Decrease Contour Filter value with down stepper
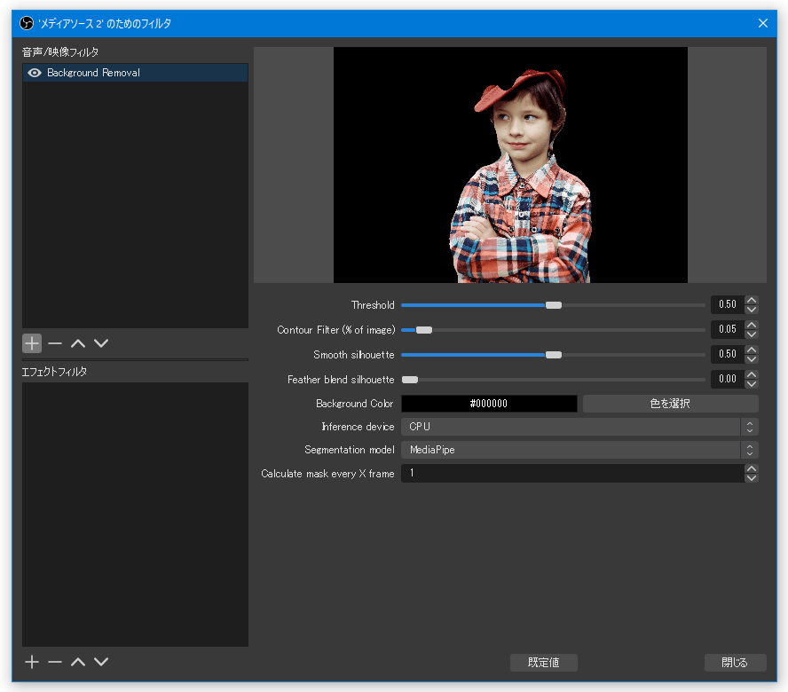This screenshot has height=692, width=788. coord(752,334)
